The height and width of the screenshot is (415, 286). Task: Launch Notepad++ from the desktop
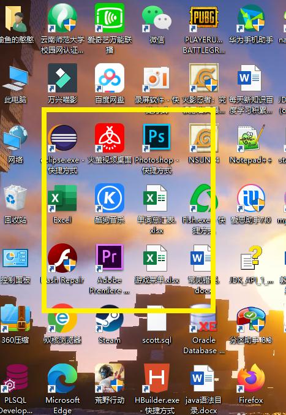pyautogui.click(x=251, y=138)
